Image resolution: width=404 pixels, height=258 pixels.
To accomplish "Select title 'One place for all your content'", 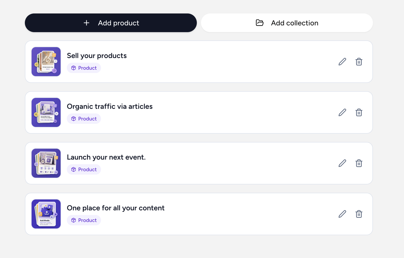I will [116, 208].
